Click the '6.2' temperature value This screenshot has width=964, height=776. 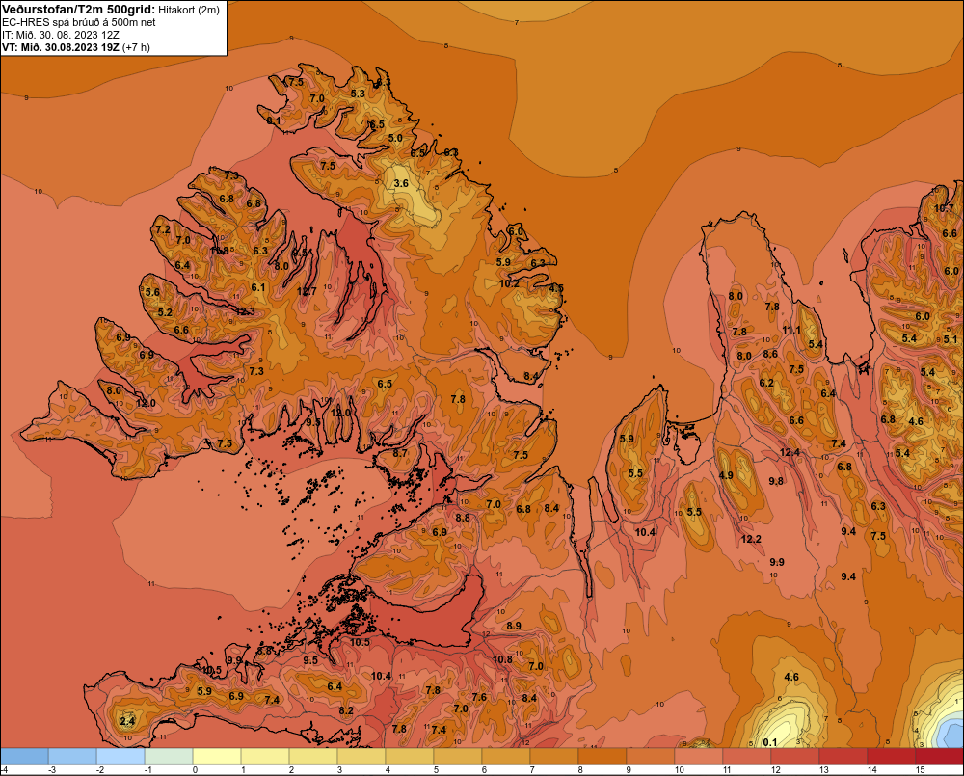tap(766, 383)
